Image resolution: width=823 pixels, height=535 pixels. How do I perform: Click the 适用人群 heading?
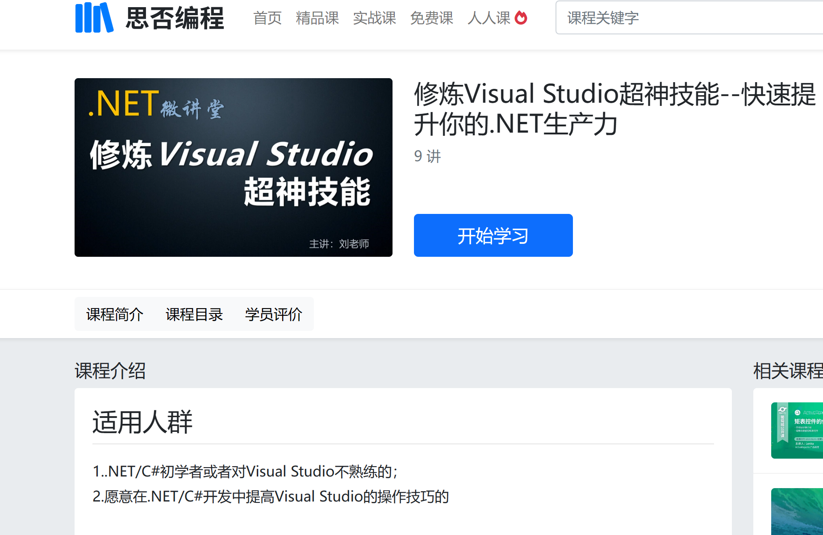click(x=142, y=422)
